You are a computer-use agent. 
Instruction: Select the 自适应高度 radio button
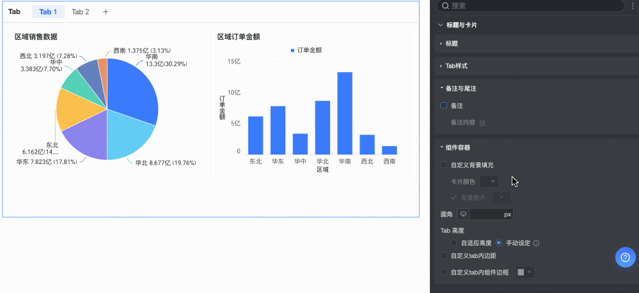tap(454, 243)
